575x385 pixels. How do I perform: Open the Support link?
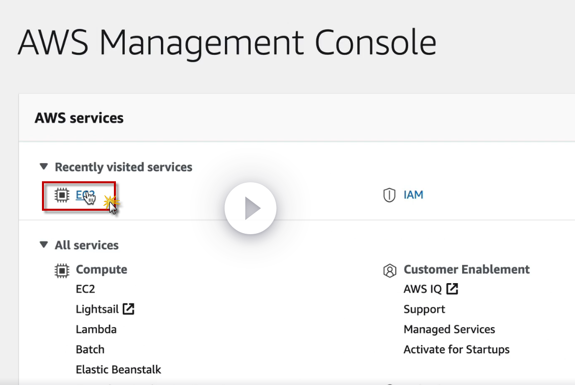[x=424, y=310]
